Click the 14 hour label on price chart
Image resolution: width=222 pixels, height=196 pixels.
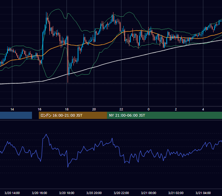(x=12, y=109)
